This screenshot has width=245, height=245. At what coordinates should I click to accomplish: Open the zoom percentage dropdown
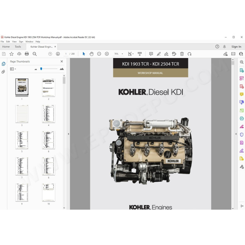122,54
